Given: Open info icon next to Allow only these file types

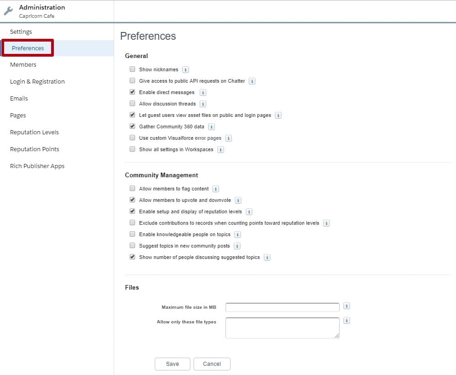Looking at the screenshot, I should pyautogui.click(x=346, y=320).
